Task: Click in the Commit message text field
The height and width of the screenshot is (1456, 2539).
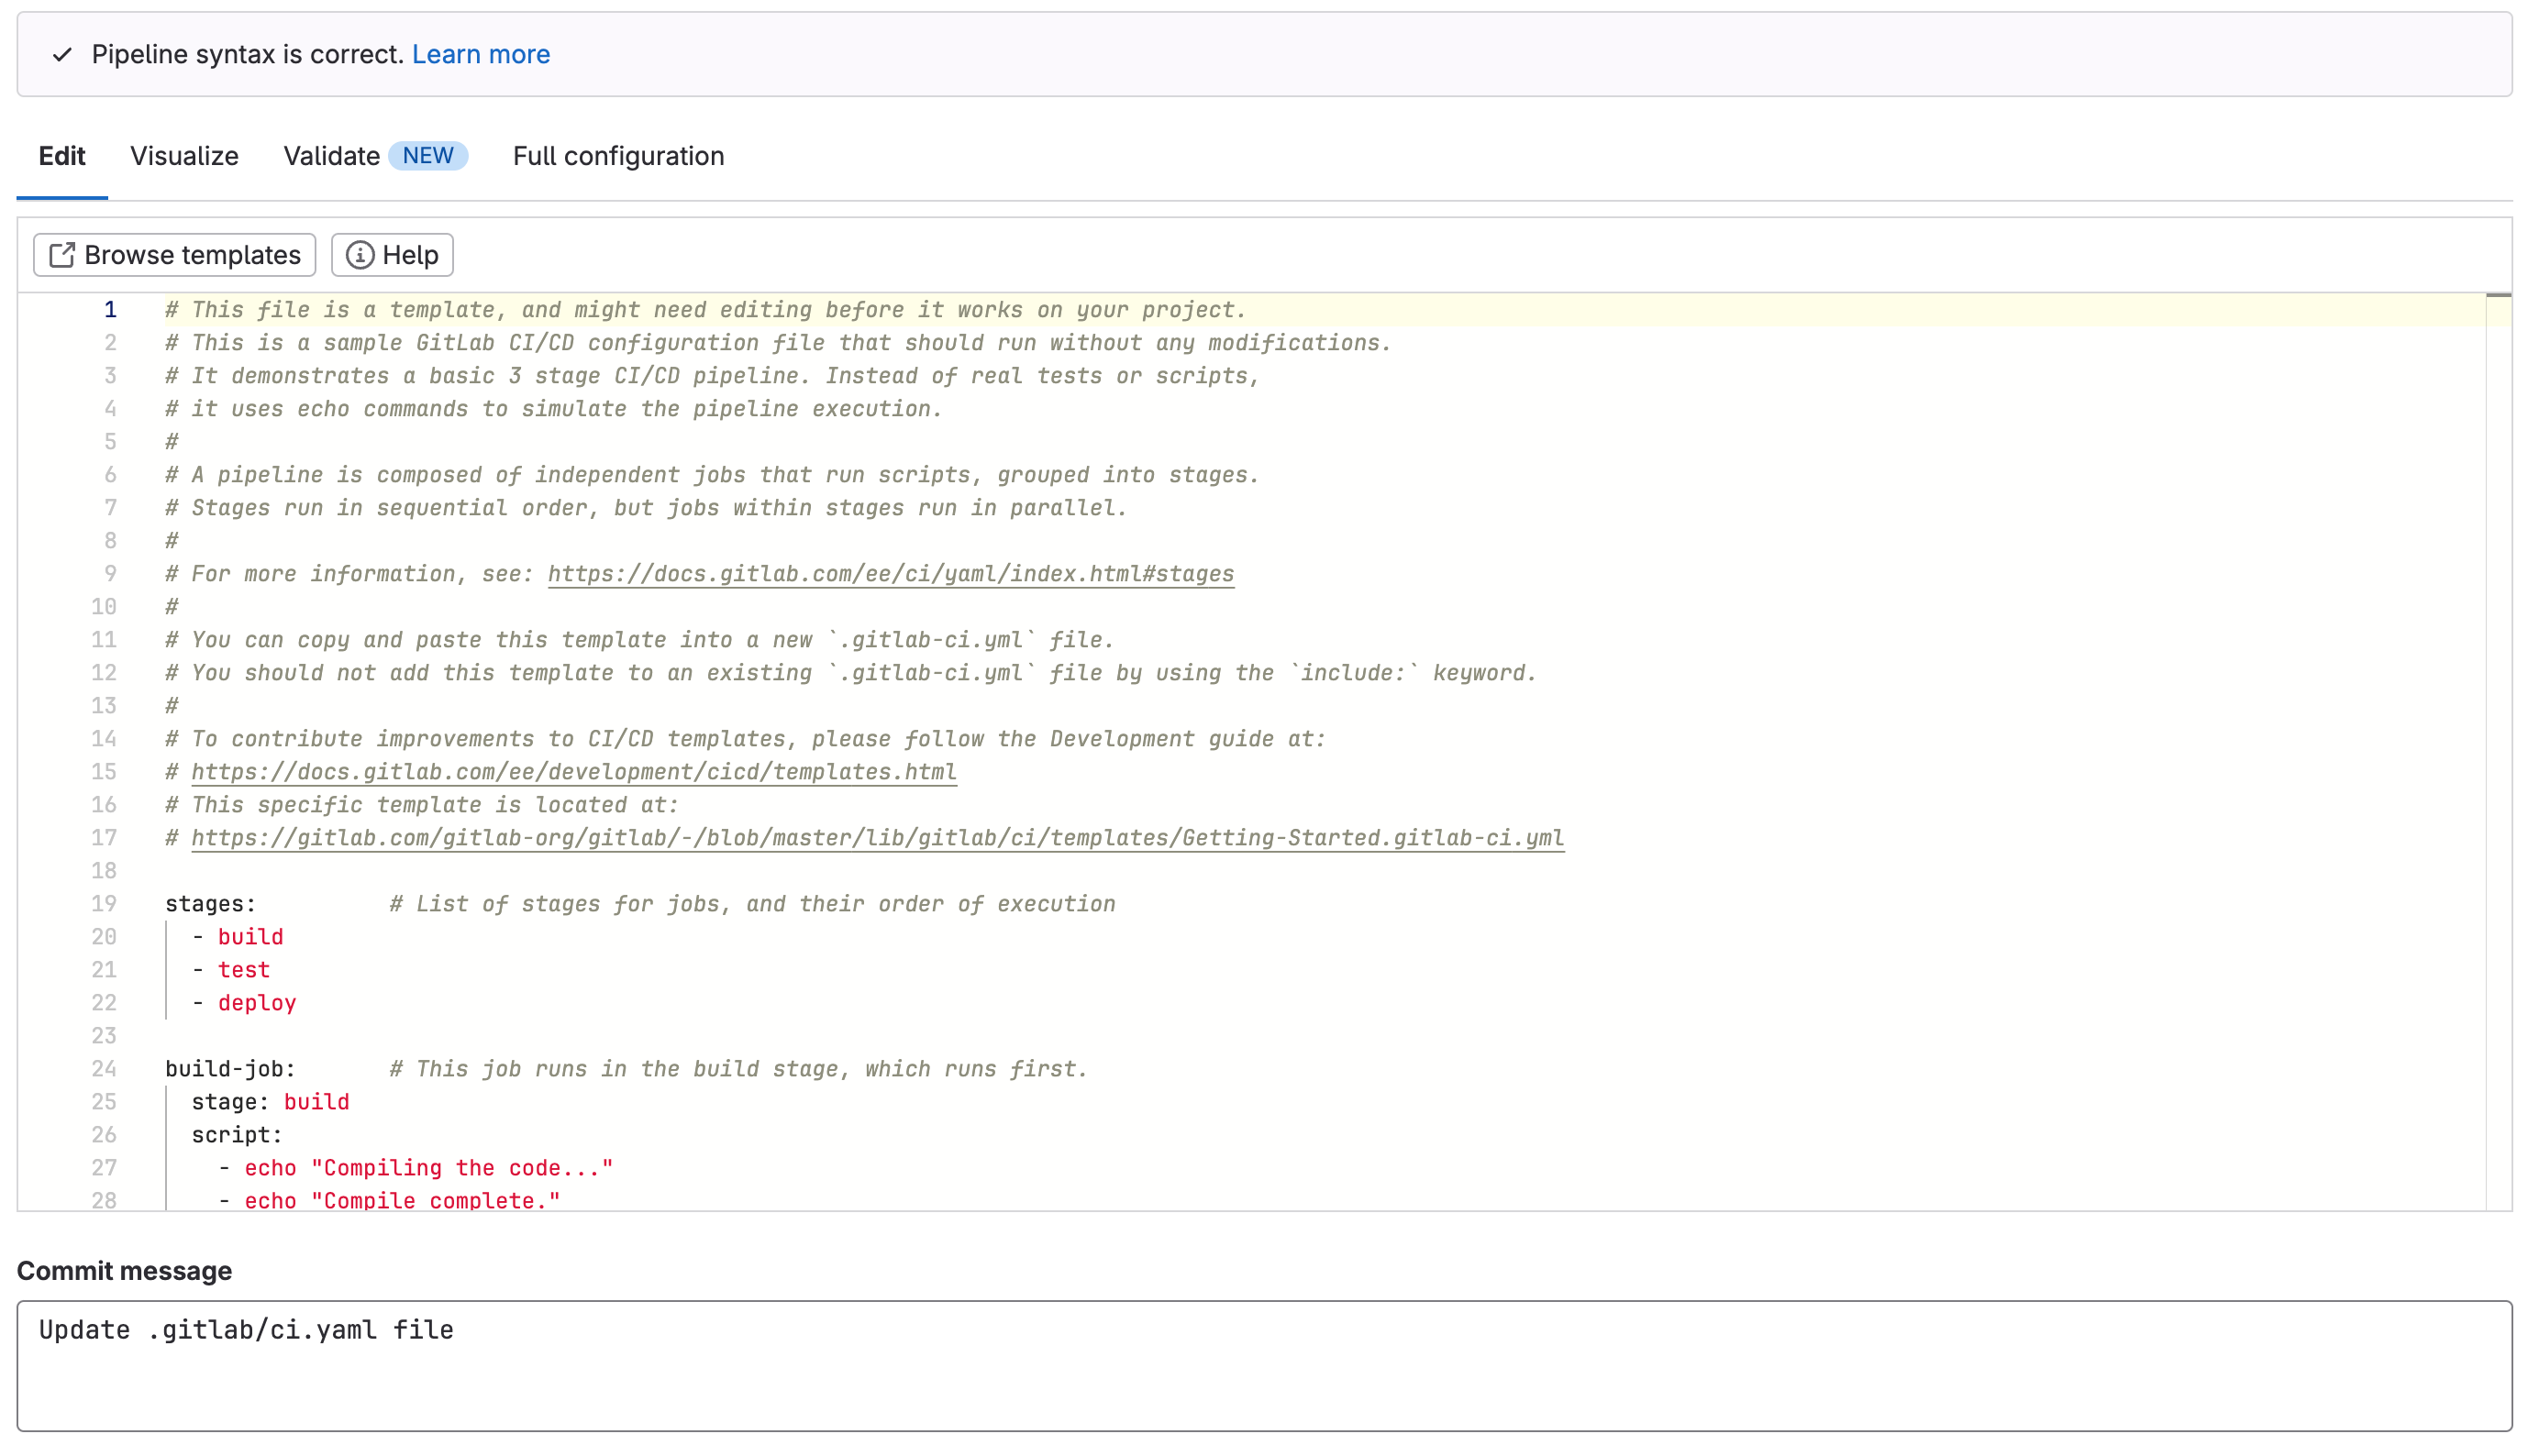Action: 1265,1365
